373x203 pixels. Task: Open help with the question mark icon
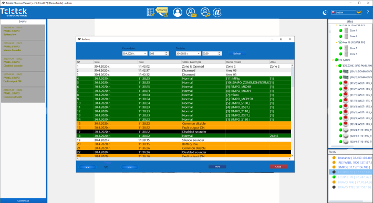(x=368, y=13)
